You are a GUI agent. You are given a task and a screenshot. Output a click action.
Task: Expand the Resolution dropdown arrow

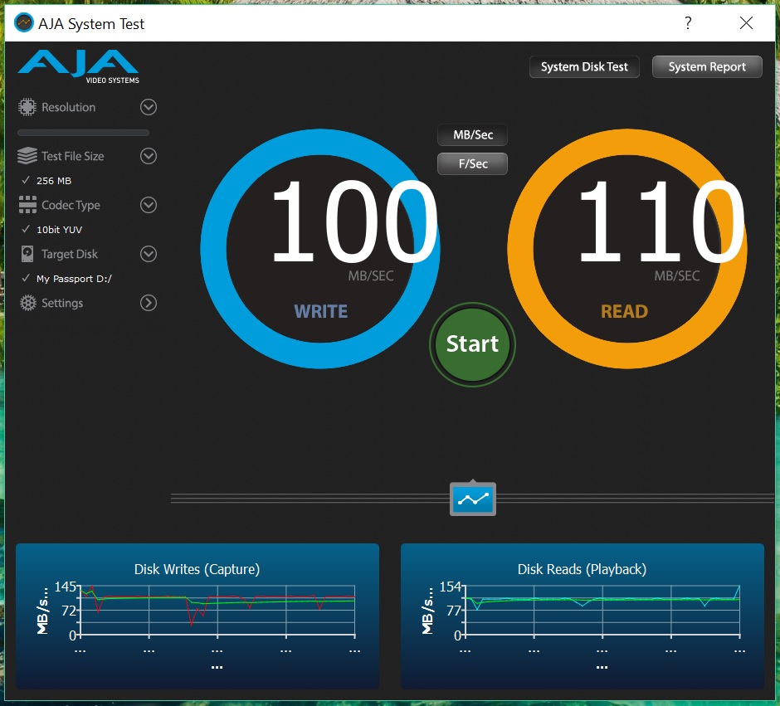click(x=149, y=107)
